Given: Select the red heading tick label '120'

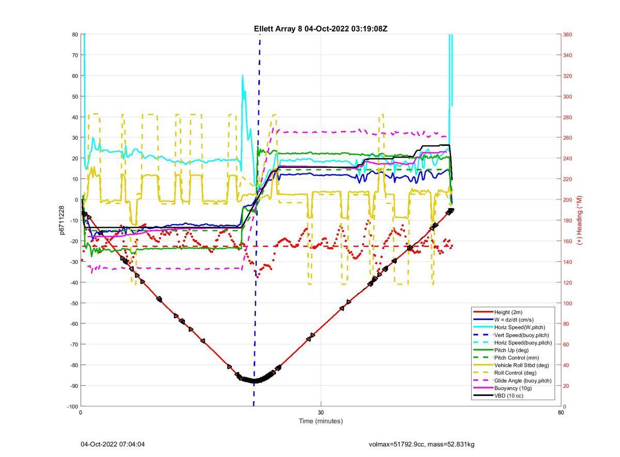Looking at the screenshot, I should pos(568,282).
